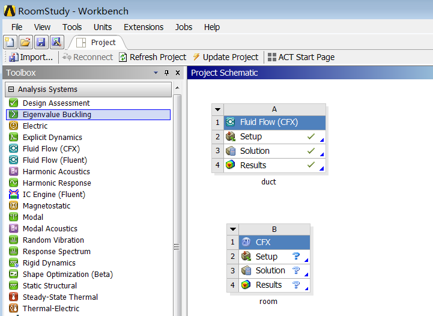The height and width of the screenshot is (316, 433).
Task: Select the Rigid Dynamics icon
Action: (14, 263)
